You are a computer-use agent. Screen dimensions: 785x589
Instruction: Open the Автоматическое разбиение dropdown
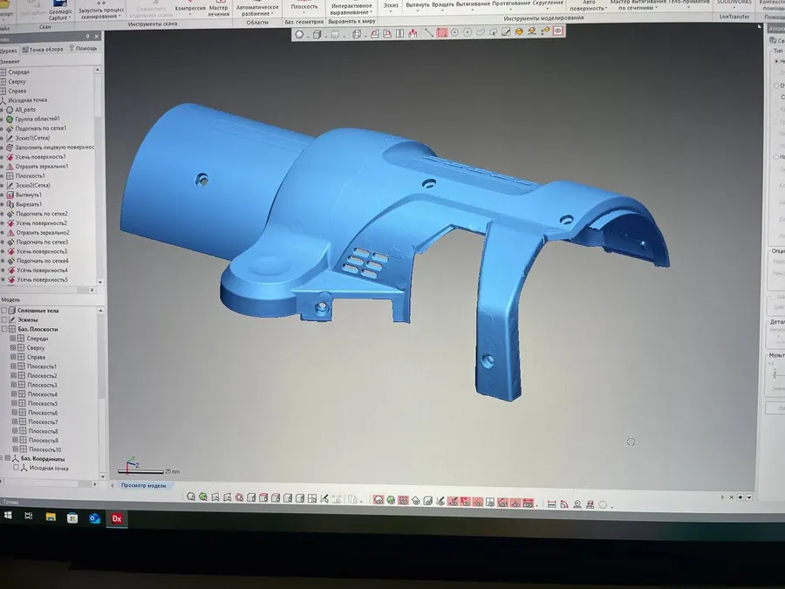pos(257,10)
